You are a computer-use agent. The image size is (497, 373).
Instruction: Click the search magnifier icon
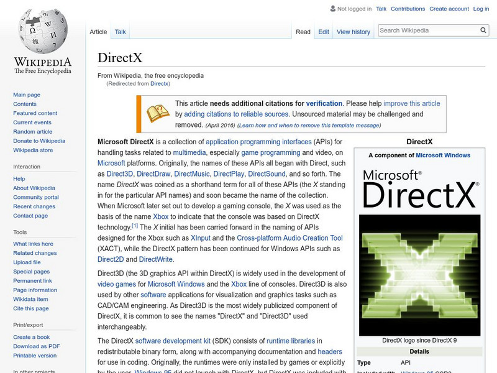pos(483,30)
